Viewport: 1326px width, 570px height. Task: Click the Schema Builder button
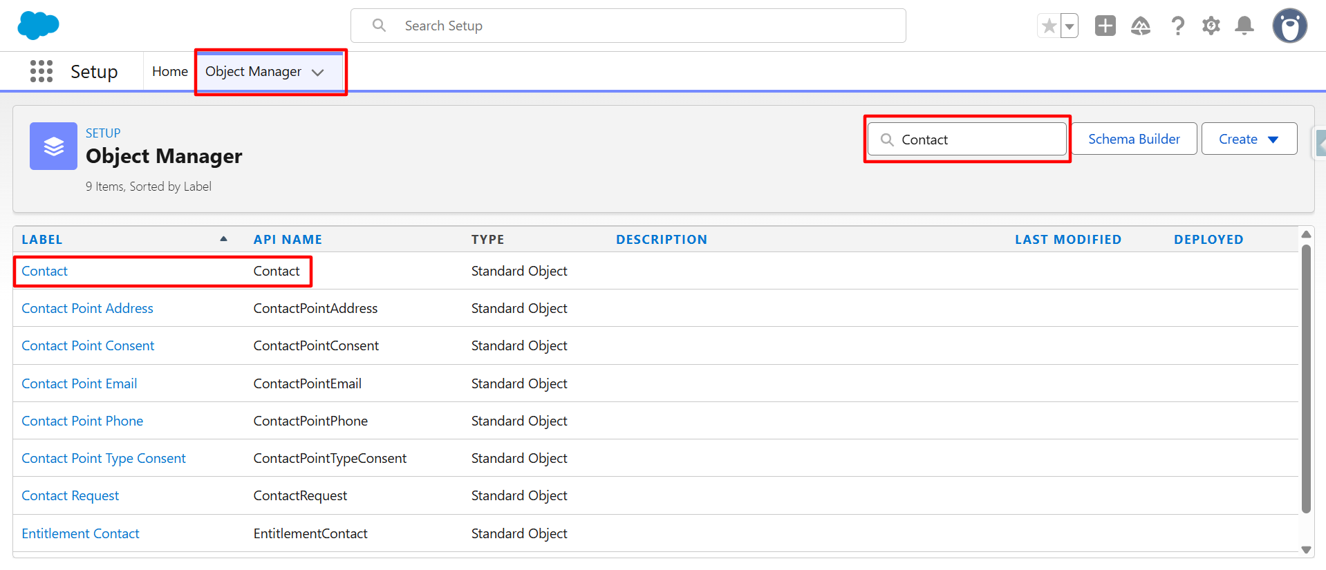pyautogui.click(x=1133, y=140)
